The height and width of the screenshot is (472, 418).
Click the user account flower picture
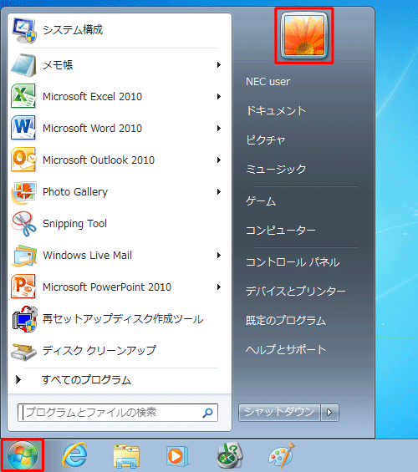303,36
